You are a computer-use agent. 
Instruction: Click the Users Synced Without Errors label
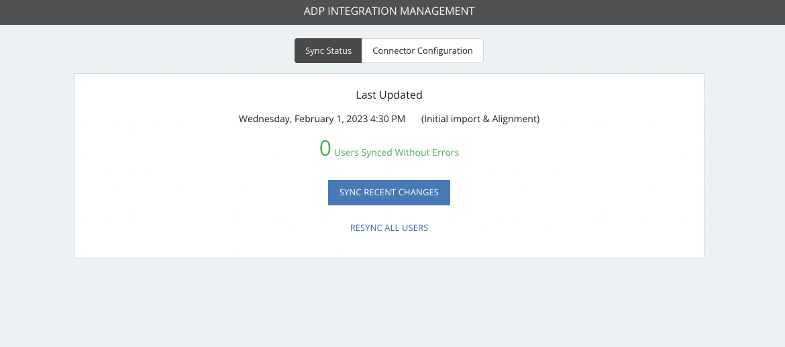[x=396, y=152]
